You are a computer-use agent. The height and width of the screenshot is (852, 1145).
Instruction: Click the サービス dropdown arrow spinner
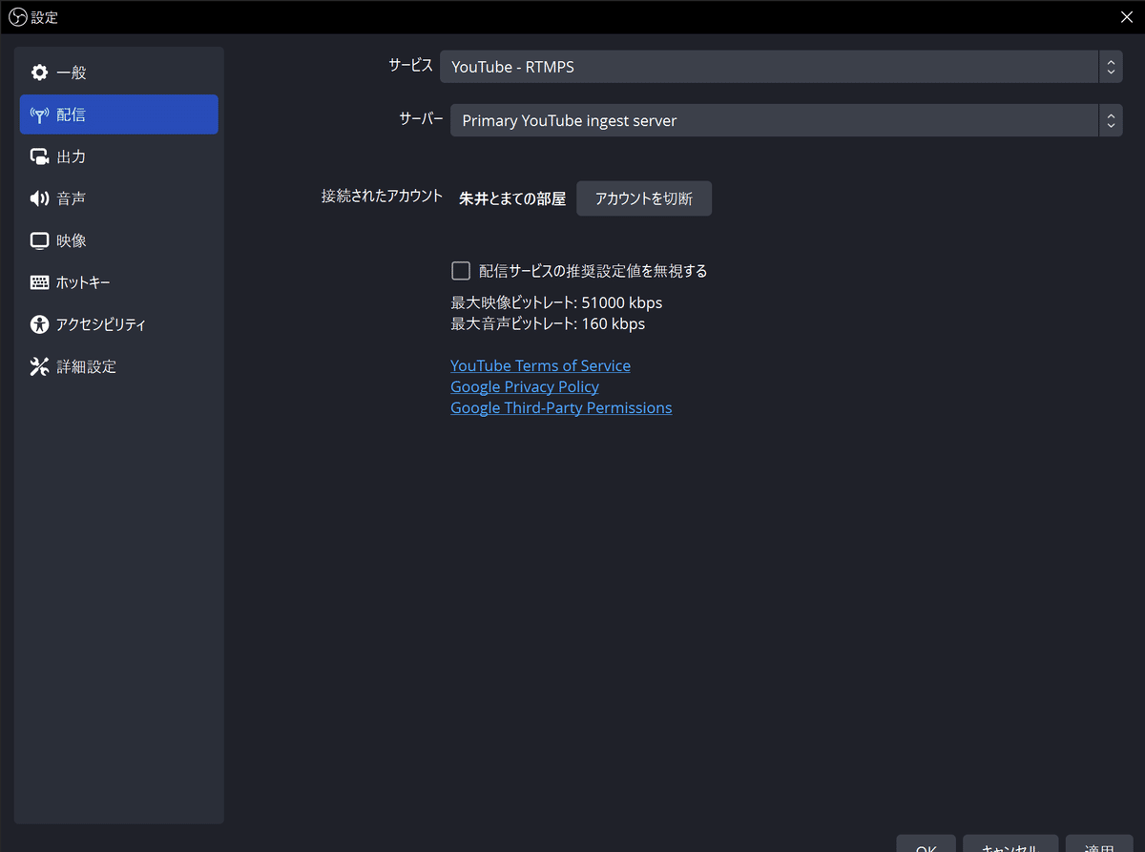(x=1110, y=67)
